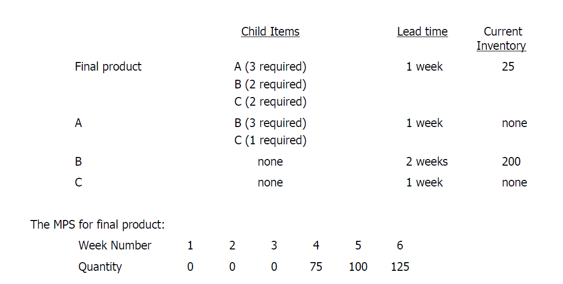563x284 pixels.
Task: Click the Current Inventory column heading
Action: (x=502, y=39)
